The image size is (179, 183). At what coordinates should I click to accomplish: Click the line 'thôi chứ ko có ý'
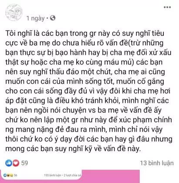(89, 139)
